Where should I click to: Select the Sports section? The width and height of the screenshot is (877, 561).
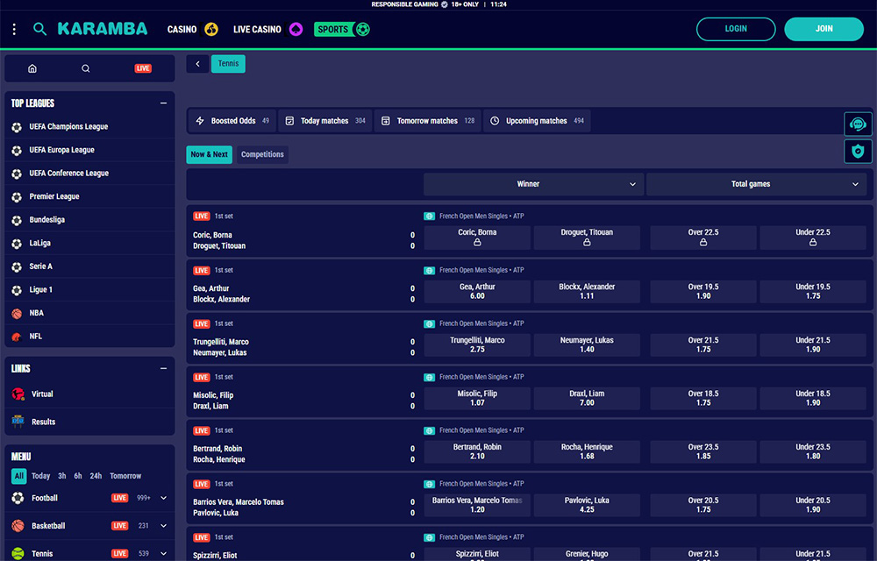point(342,29)
